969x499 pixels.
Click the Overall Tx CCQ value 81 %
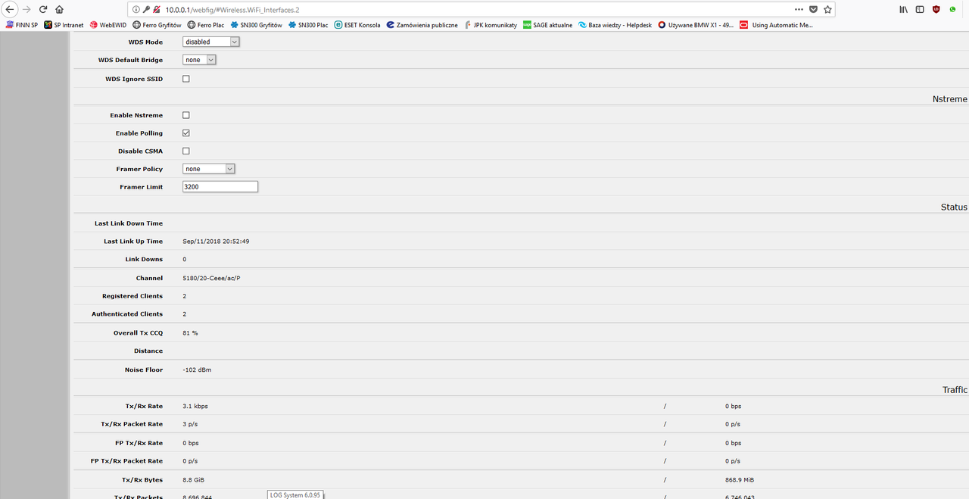(190, 333)
